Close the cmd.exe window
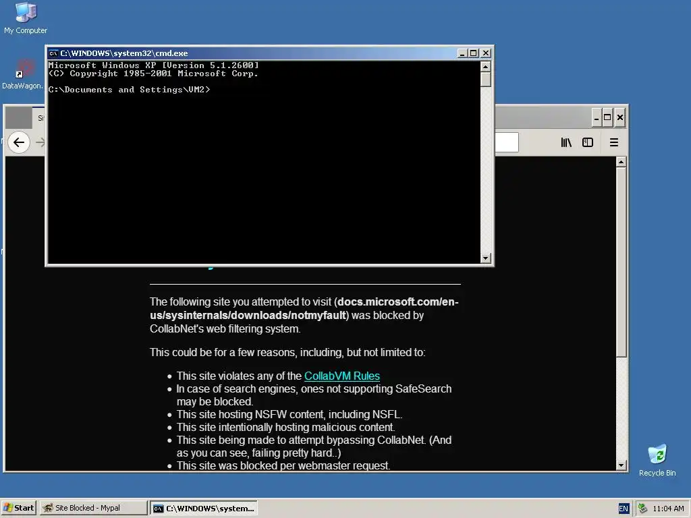The height and width of the screenshot is (518, 691). coord(486,53)
